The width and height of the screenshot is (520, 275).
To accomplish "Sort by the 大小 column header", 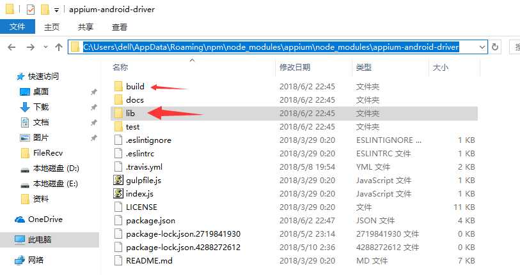I will tap(441, 68).
